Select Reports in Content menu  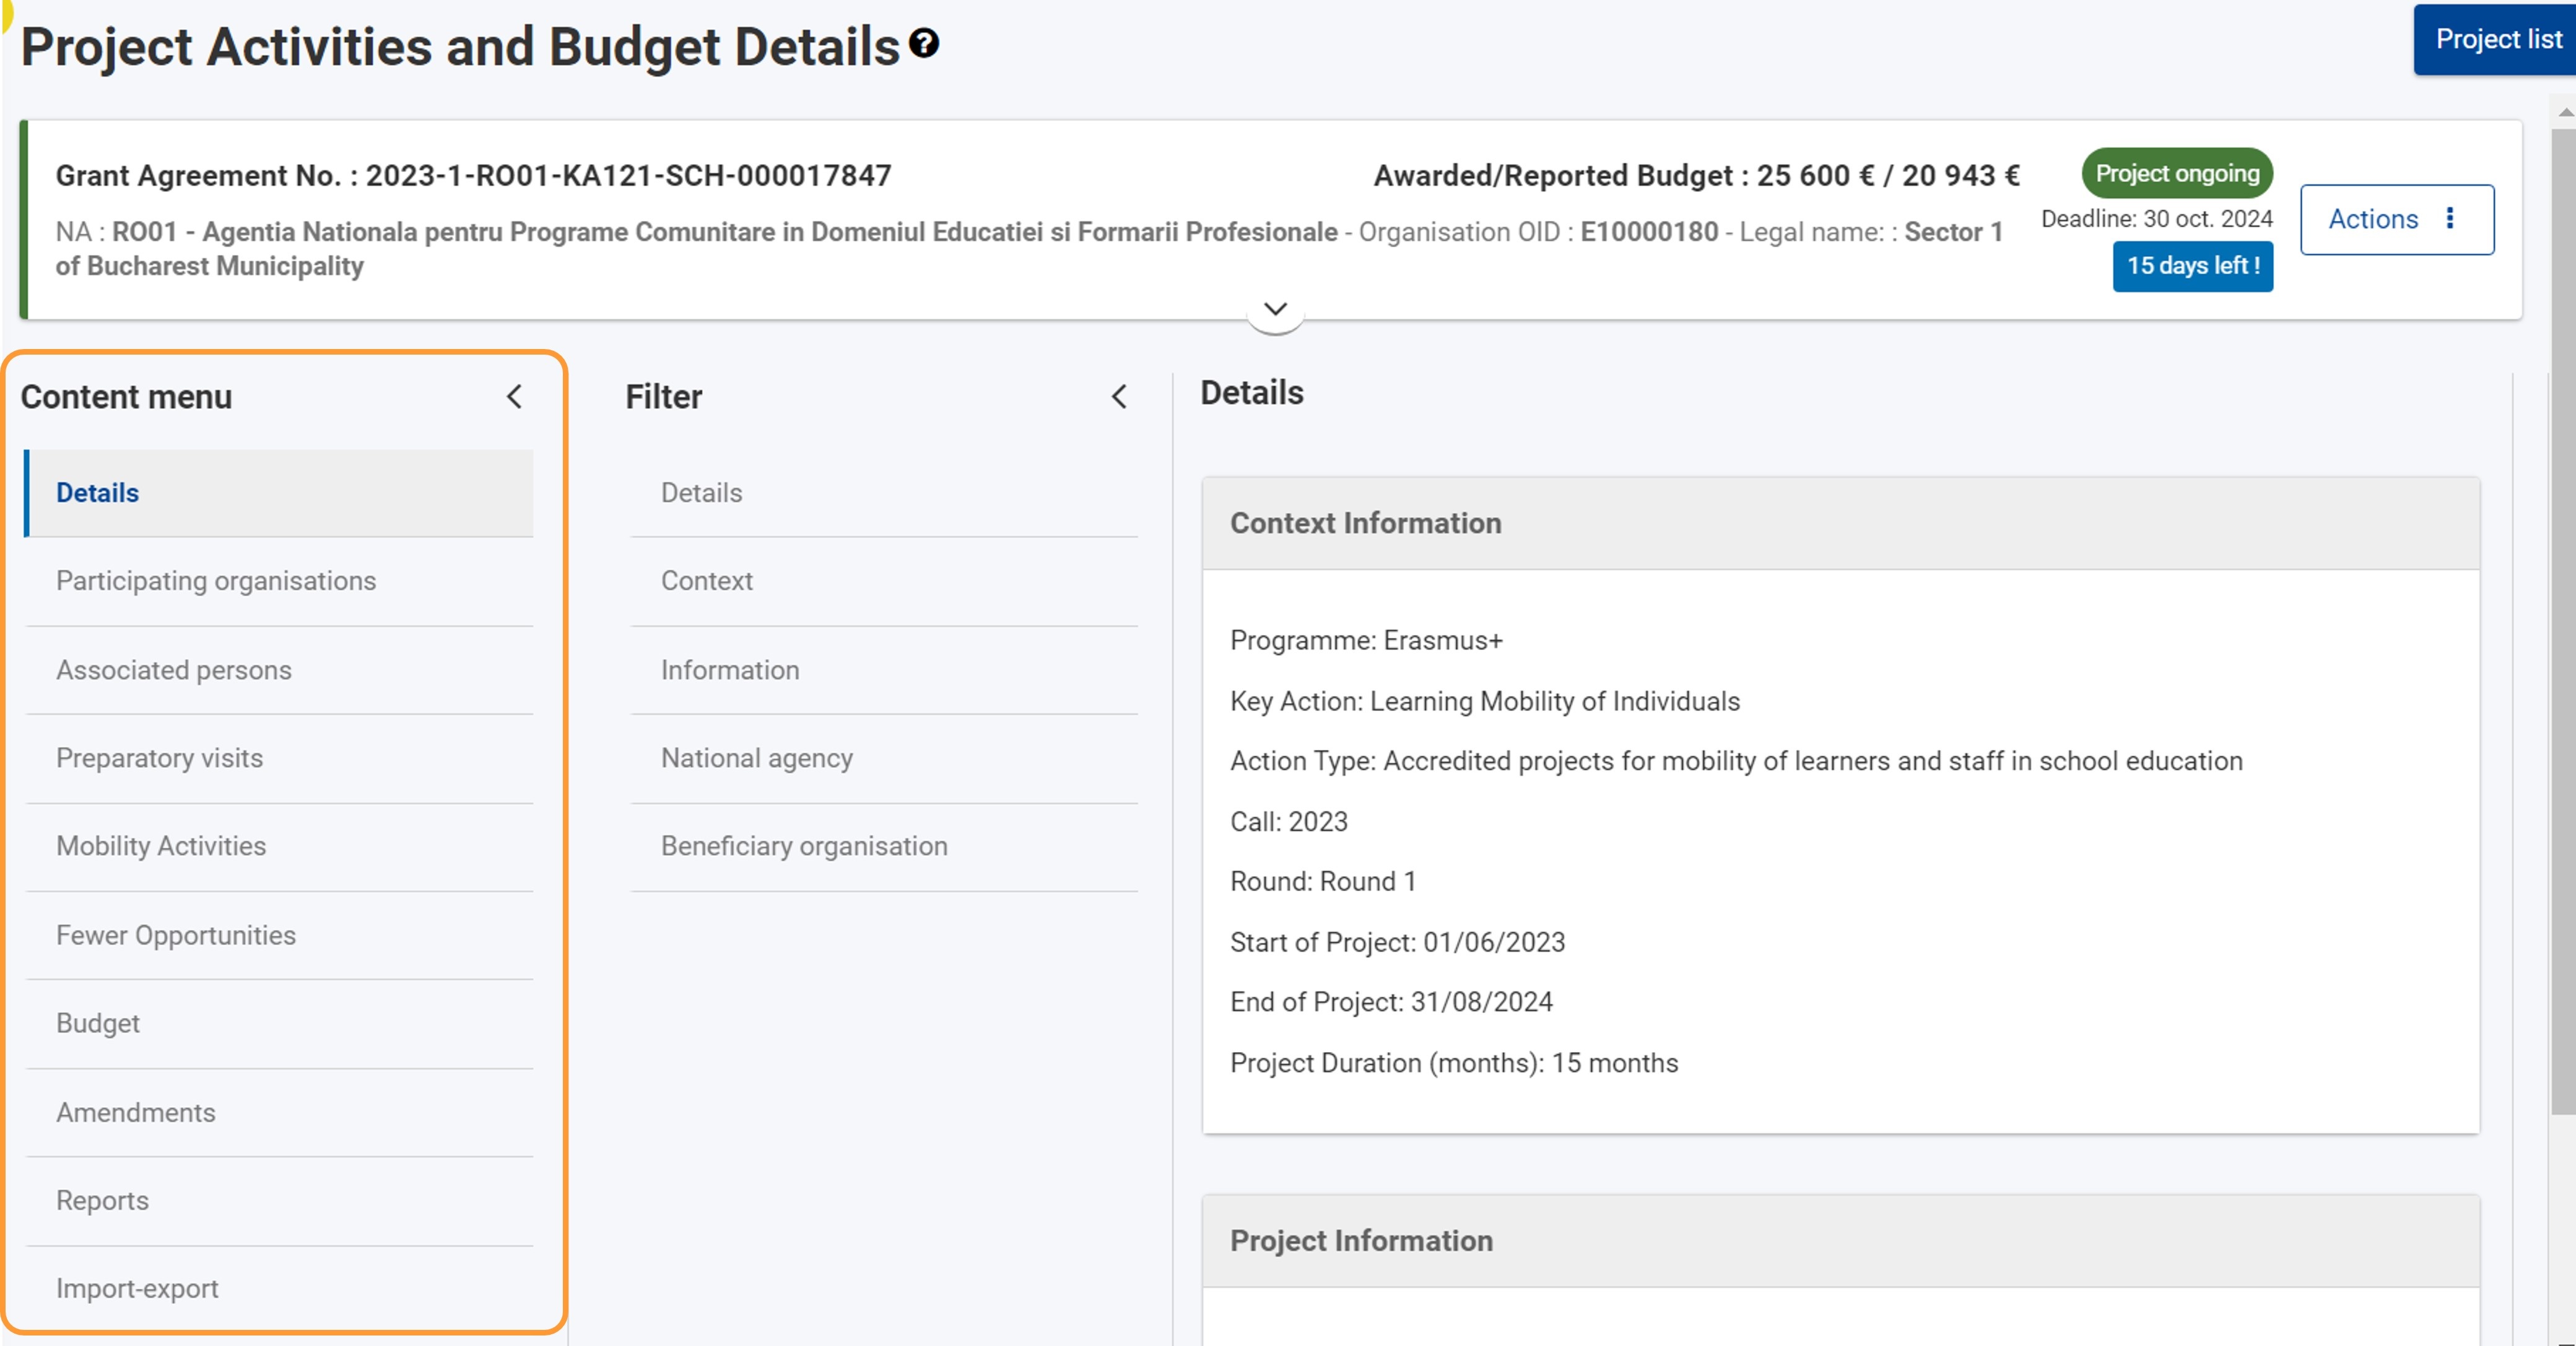279,1200
